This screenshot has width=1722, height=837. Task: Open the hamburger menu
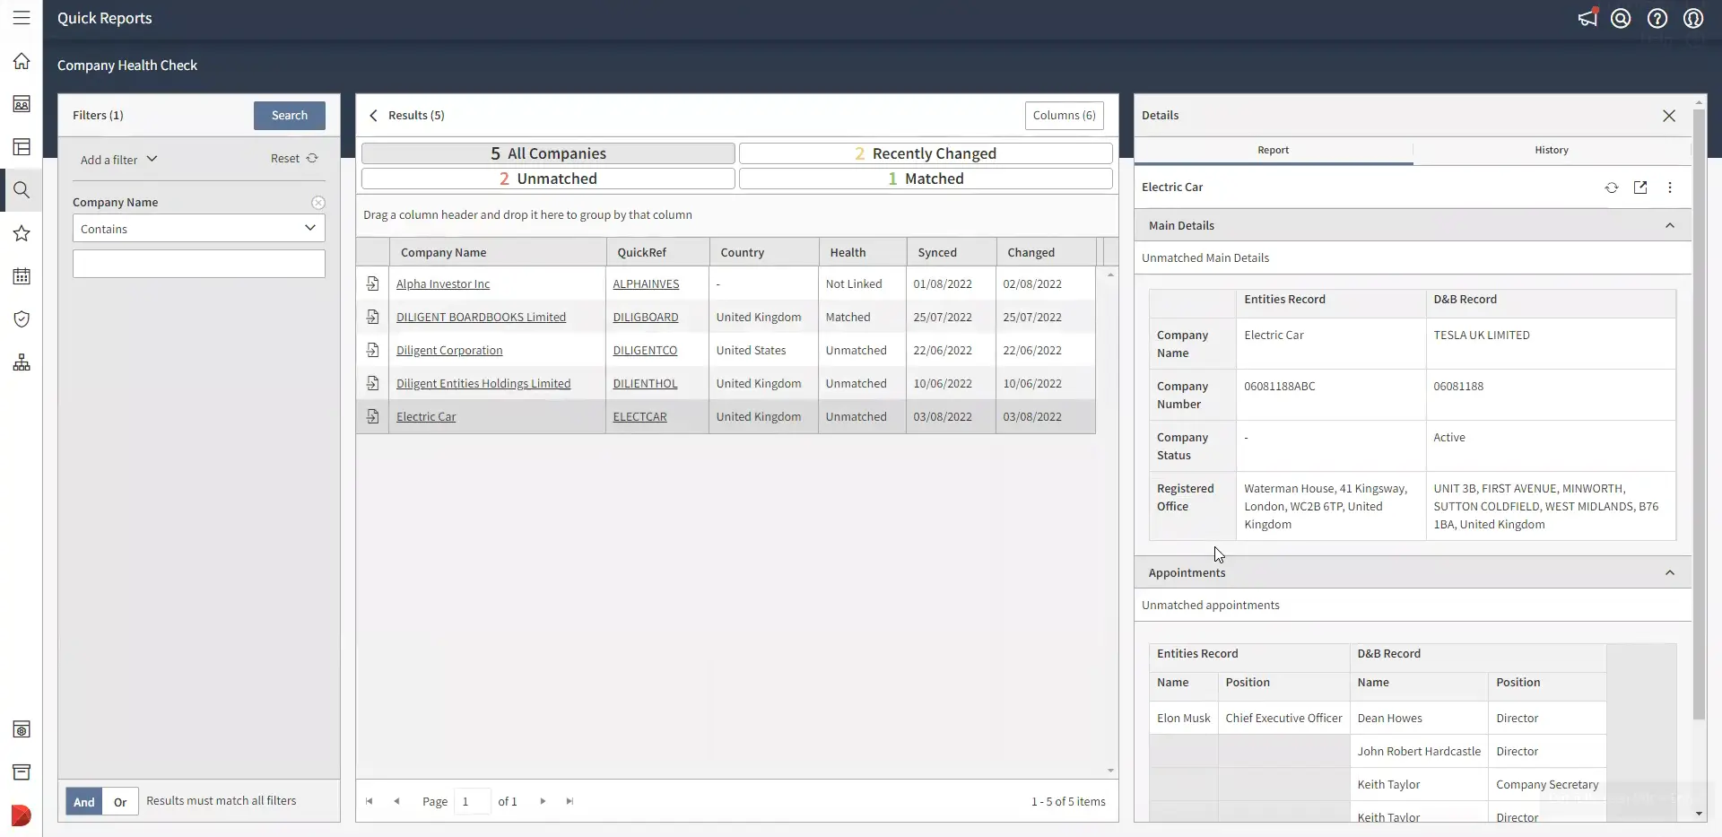22,18
